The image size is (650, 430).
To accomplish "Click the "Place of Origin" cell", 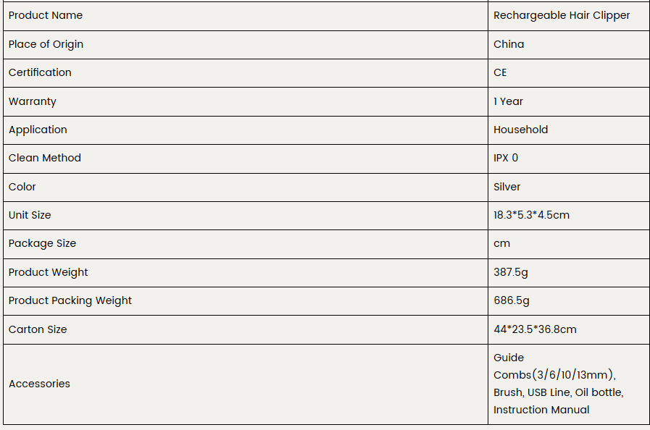I will (x=46, y=44).
